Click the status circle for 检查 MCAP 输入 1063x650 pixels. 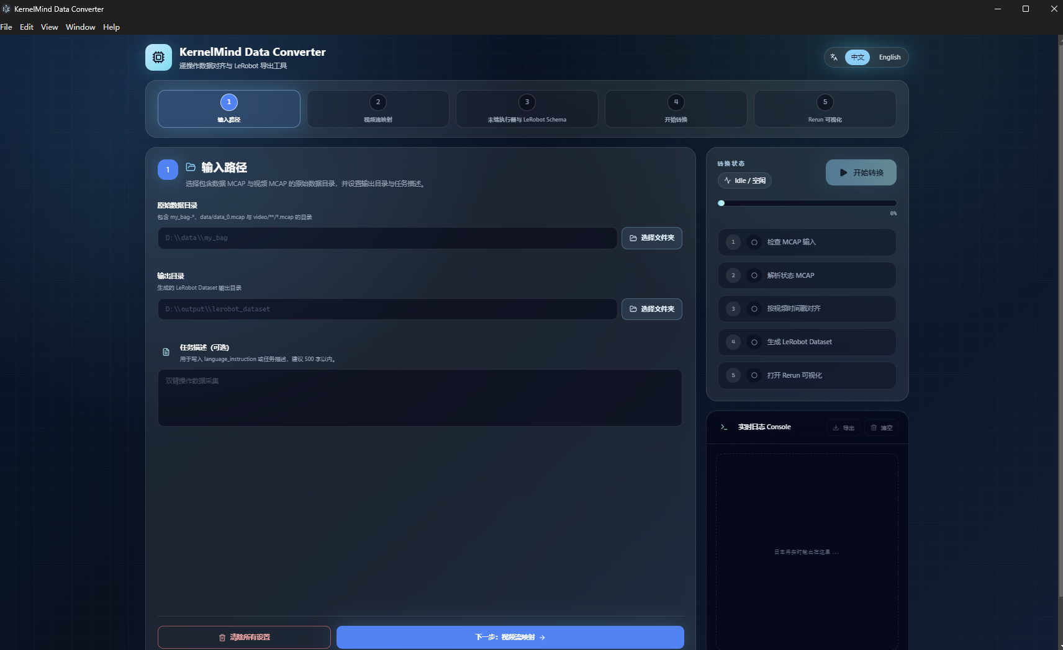[754, 242]
